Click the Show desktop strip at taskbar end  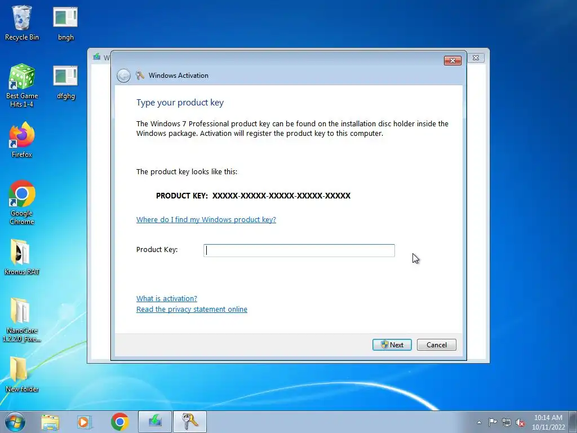coord(573,422)
